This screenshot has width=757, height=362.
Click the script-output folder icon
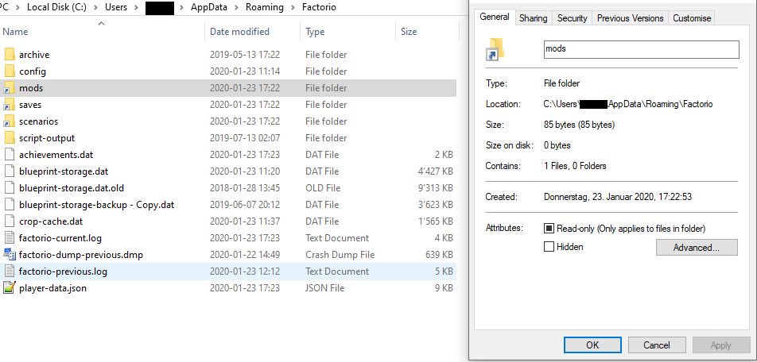pyautogui.click(x=10, y=138)
